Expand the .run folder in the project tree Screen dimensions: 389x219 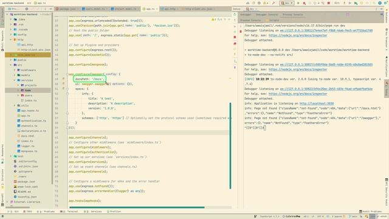11,24
